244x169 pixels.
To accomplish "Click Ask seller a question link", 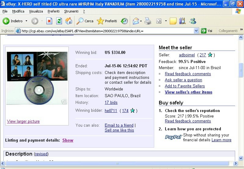I will tap(184, 80).
